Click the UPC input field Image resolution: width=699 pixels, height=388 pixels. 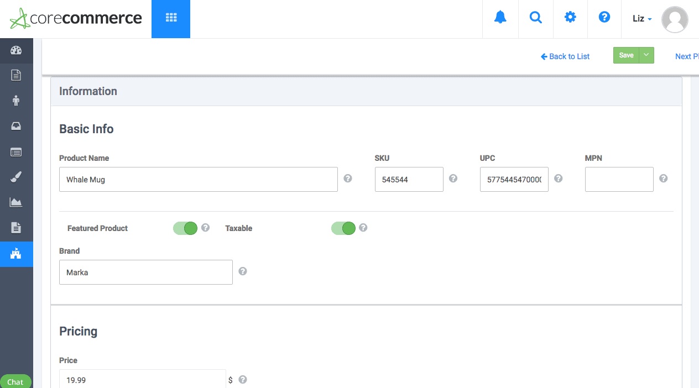point(514,180)
